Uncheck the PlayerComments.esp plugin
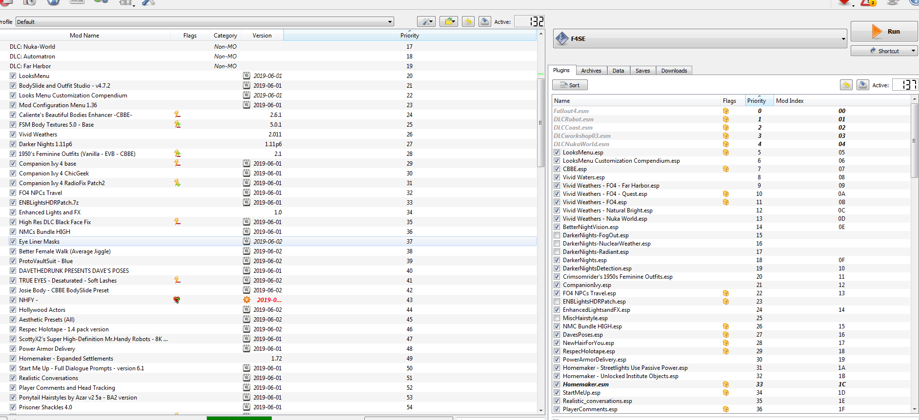 point(557,409)
